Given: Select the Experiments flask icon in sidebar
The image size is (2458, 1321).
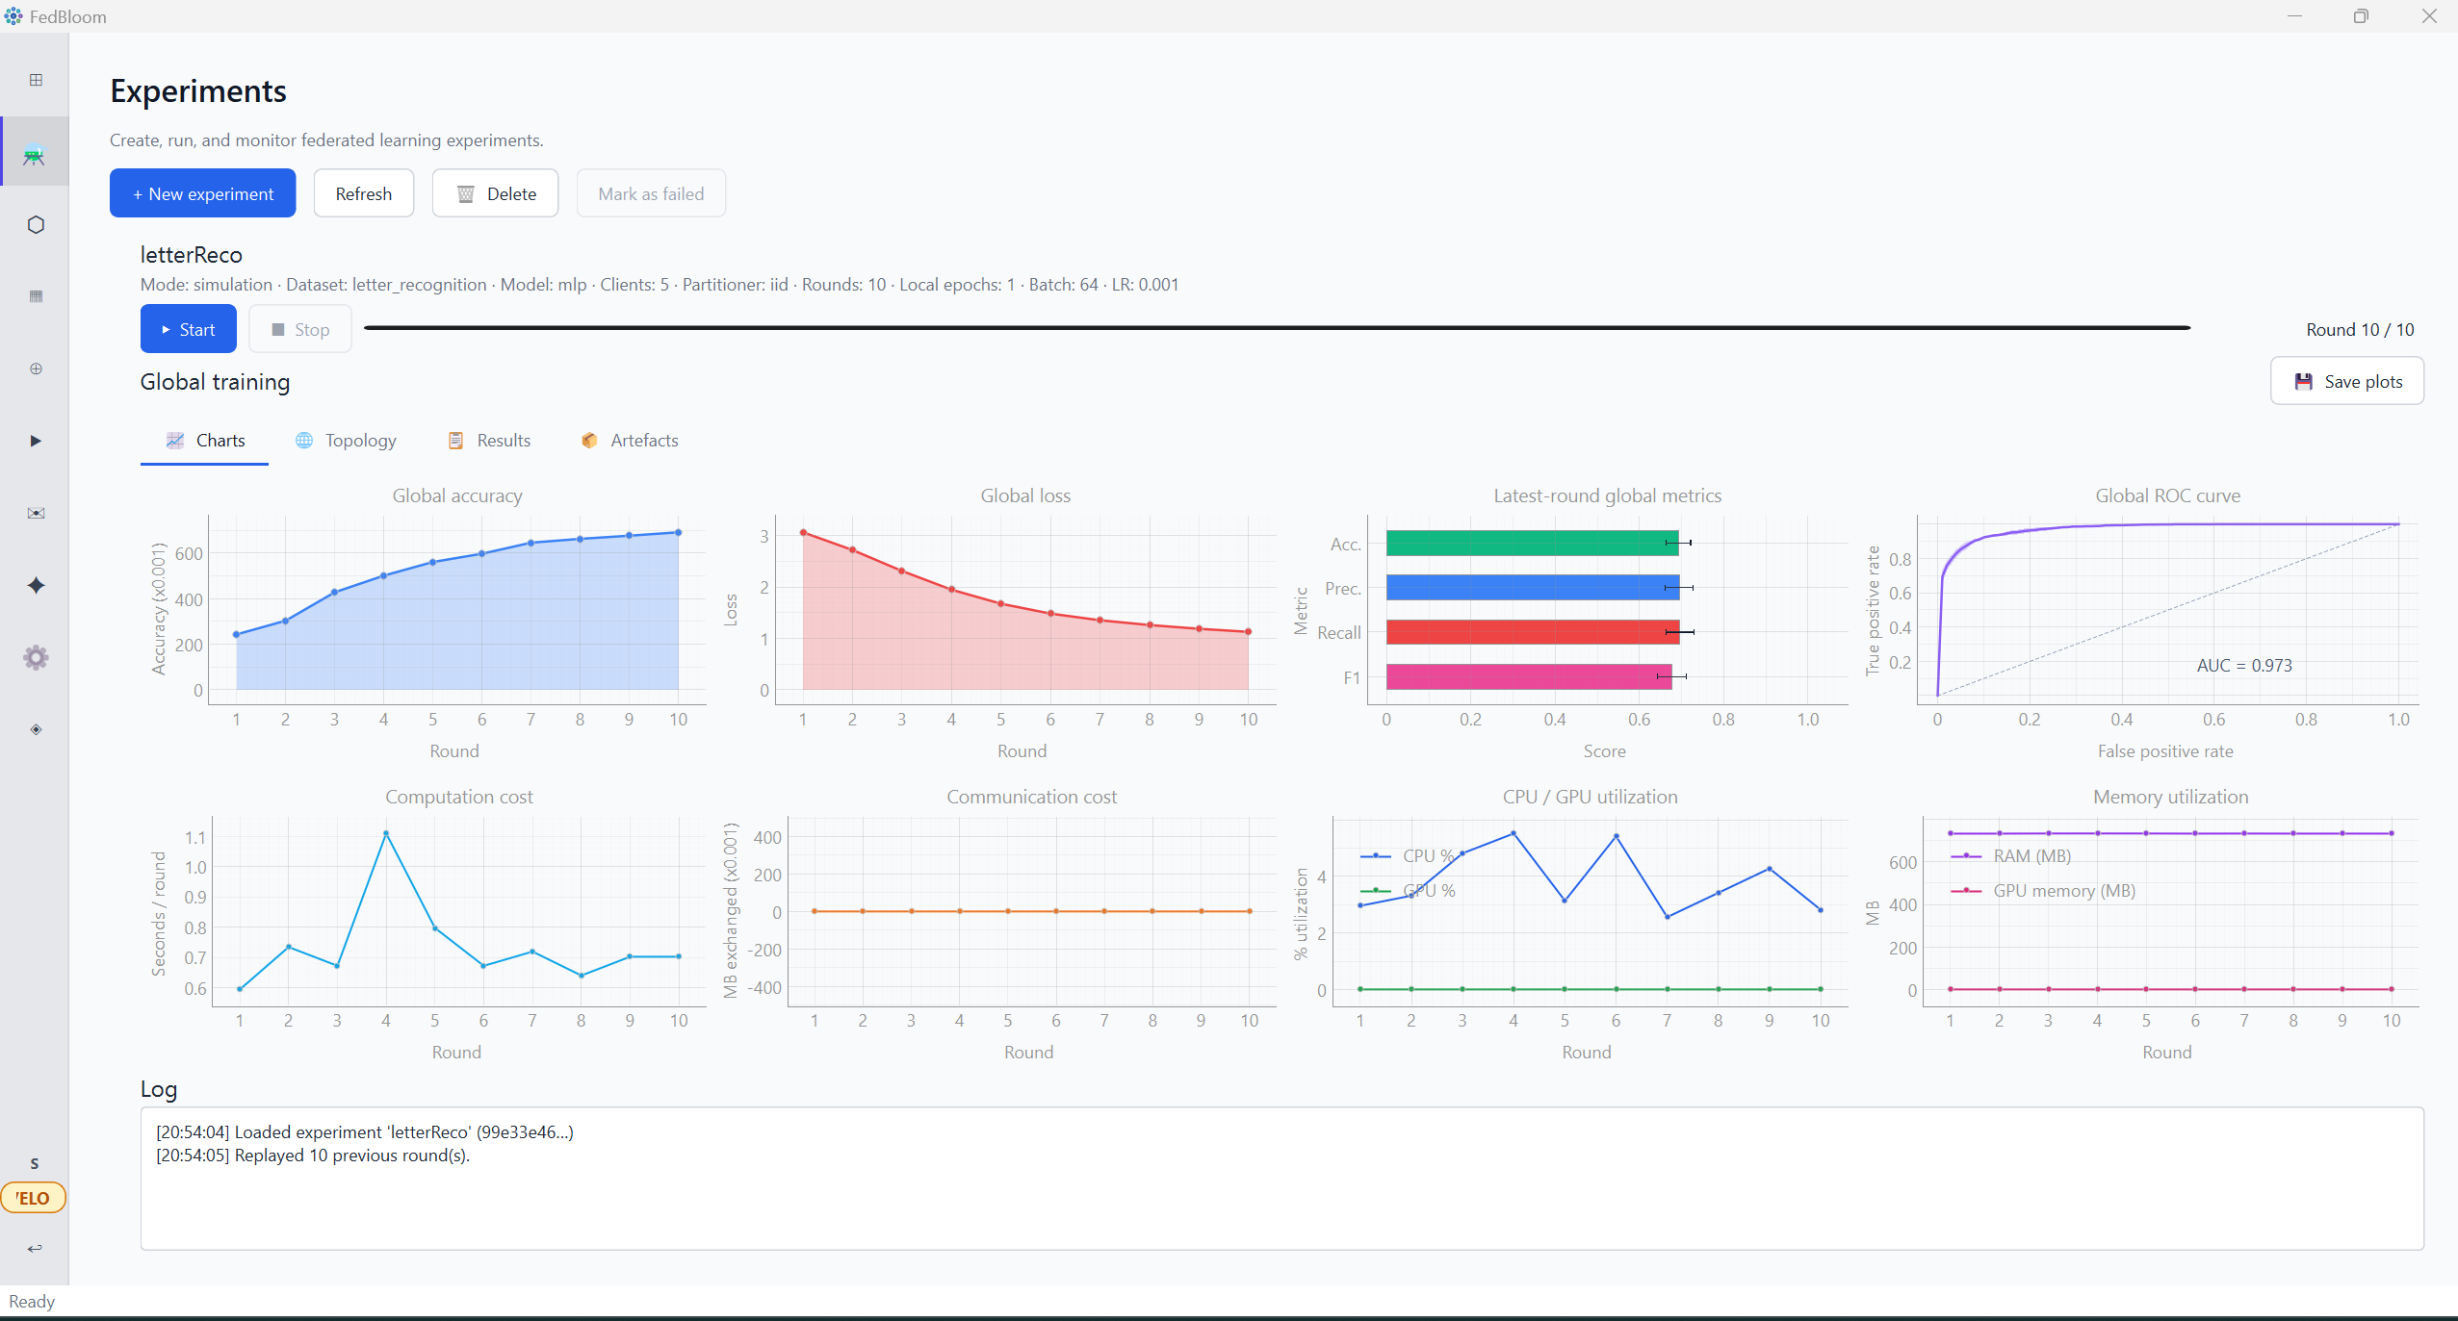Looking at the screenshot, I should [35, 155].
